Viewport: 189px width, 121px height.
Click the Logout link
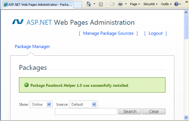(156, 33)
